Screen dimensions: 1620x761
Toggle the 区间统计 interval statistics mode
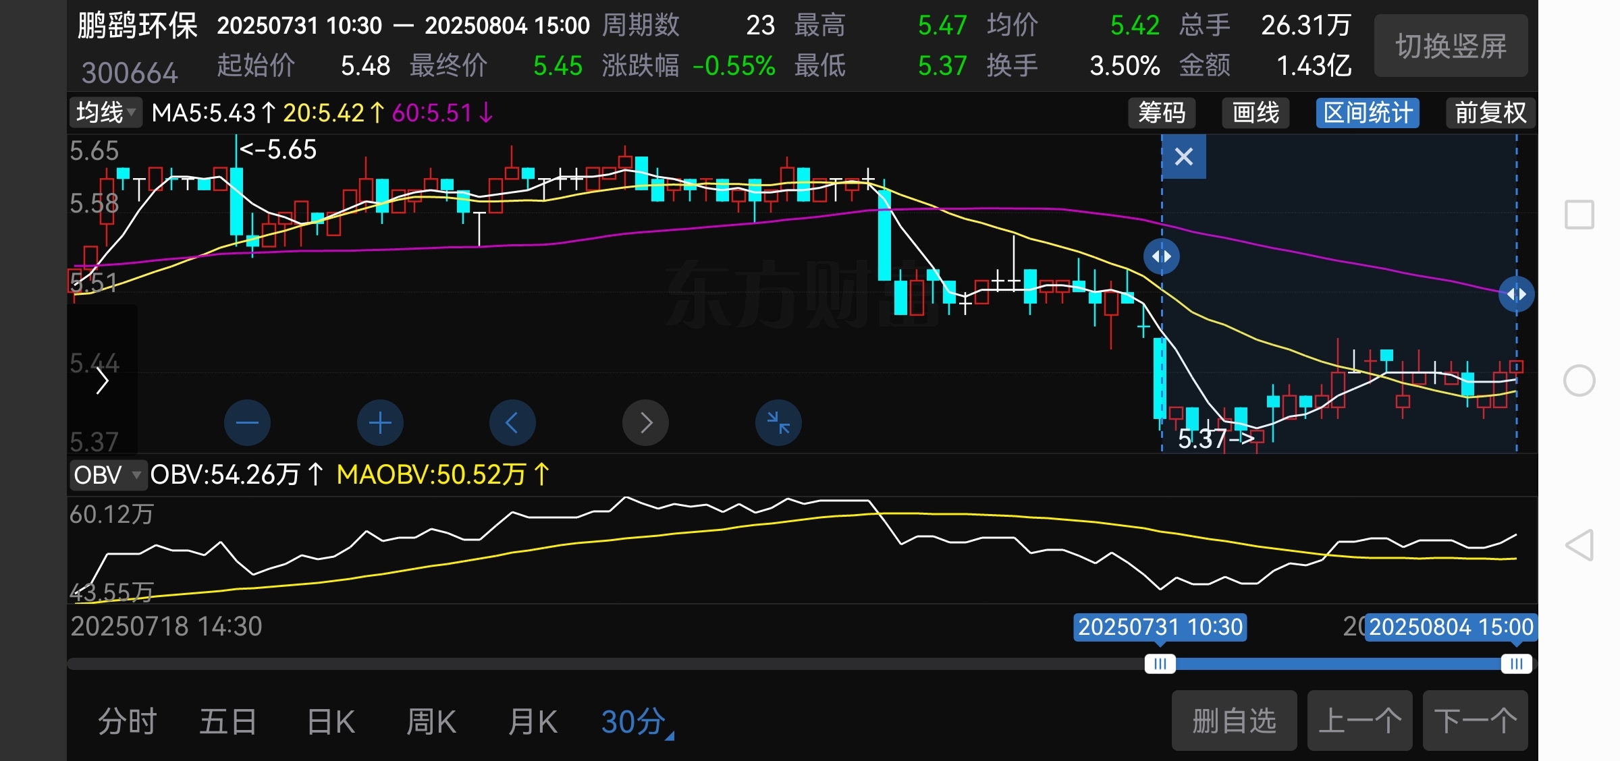point(1368,113)
